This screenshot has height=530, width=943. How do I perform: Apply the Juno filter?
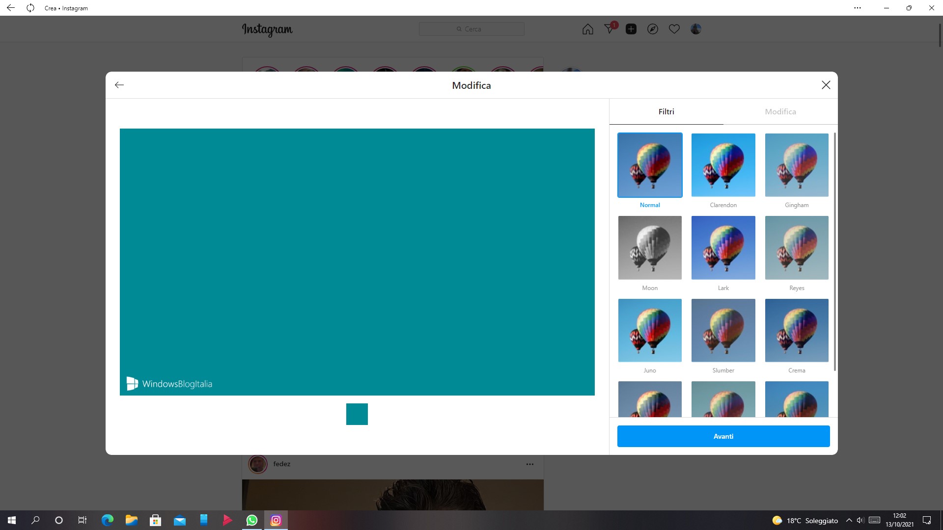650,330
